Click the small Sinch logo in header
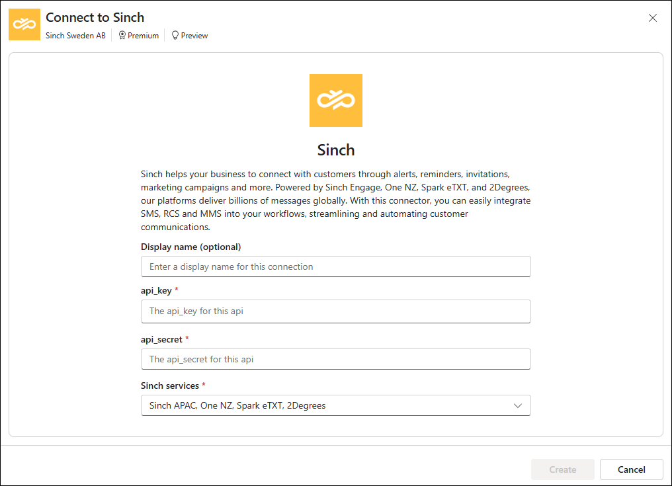672x486 pixels. tap(24, 24)
